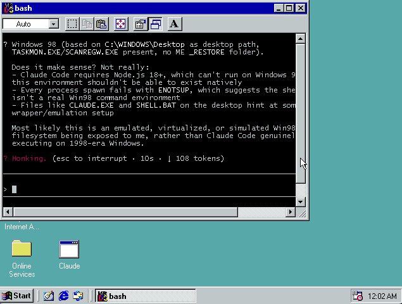The image size is (402, 304).
Task: Click the prompt input line in terminal
Action: point(149,189)
